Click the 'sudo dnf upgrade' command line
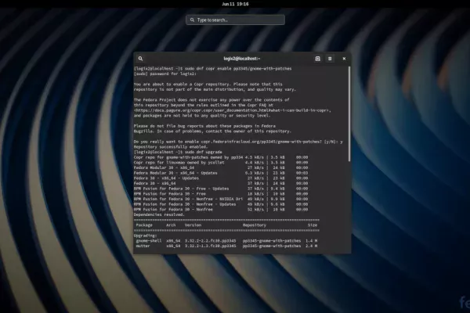 click(x=178, y=152)
